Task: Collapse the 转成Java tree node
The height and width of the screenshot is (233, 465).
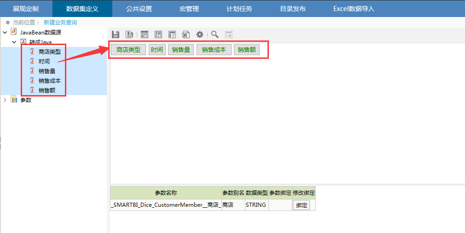Action: click(x=14, y=42)
